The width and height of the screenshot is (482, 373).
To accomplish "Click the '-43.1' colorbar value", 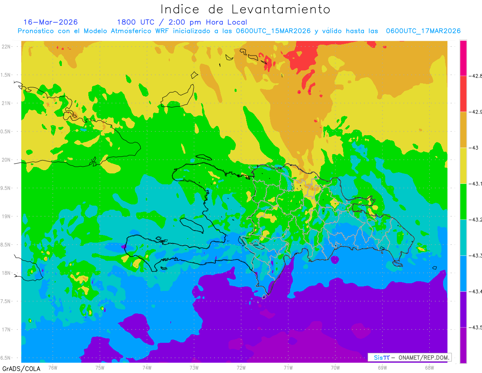I will point(475,183).
